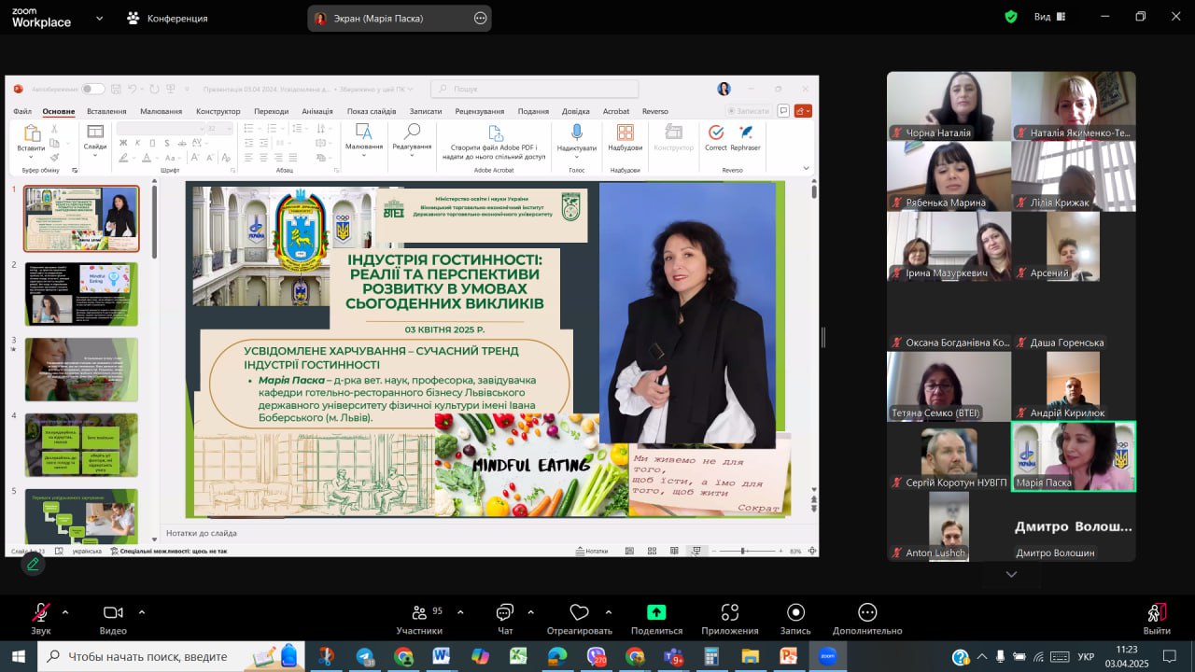Open the Анімація ribbon tab
This screenshot has height=672, width=1195.
click(x=317, y=111)
